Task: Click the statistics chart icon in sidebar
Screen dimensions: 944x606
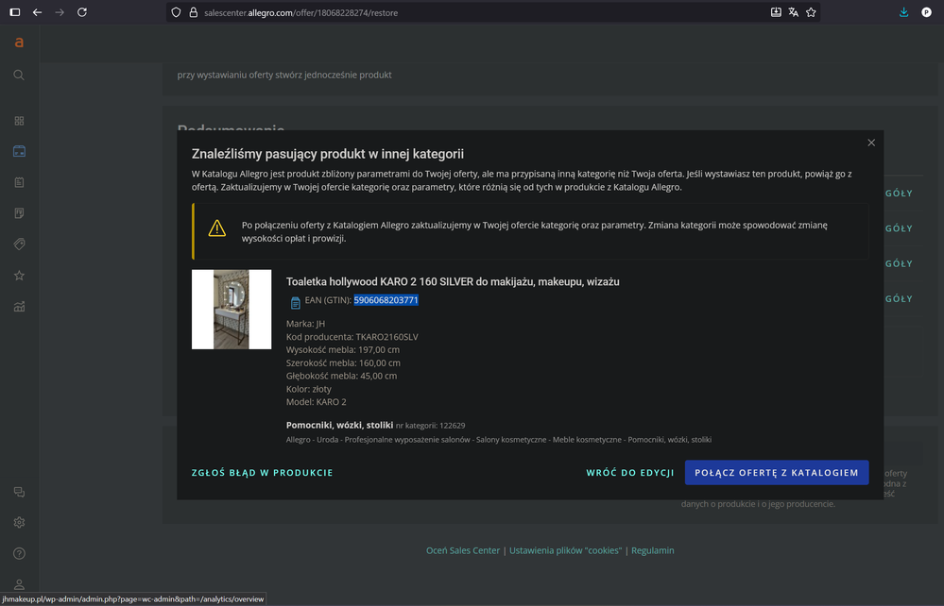Action: point(19,304)
